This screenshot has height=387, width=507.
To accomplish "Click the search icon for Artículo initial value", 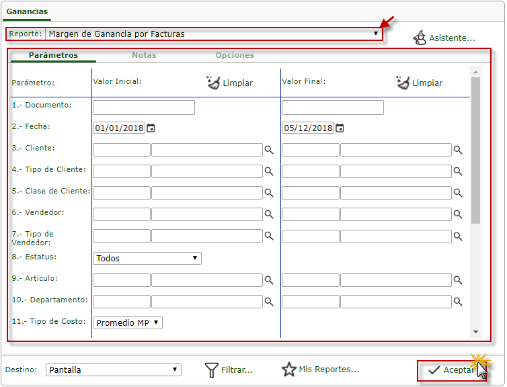I will 268,280.
